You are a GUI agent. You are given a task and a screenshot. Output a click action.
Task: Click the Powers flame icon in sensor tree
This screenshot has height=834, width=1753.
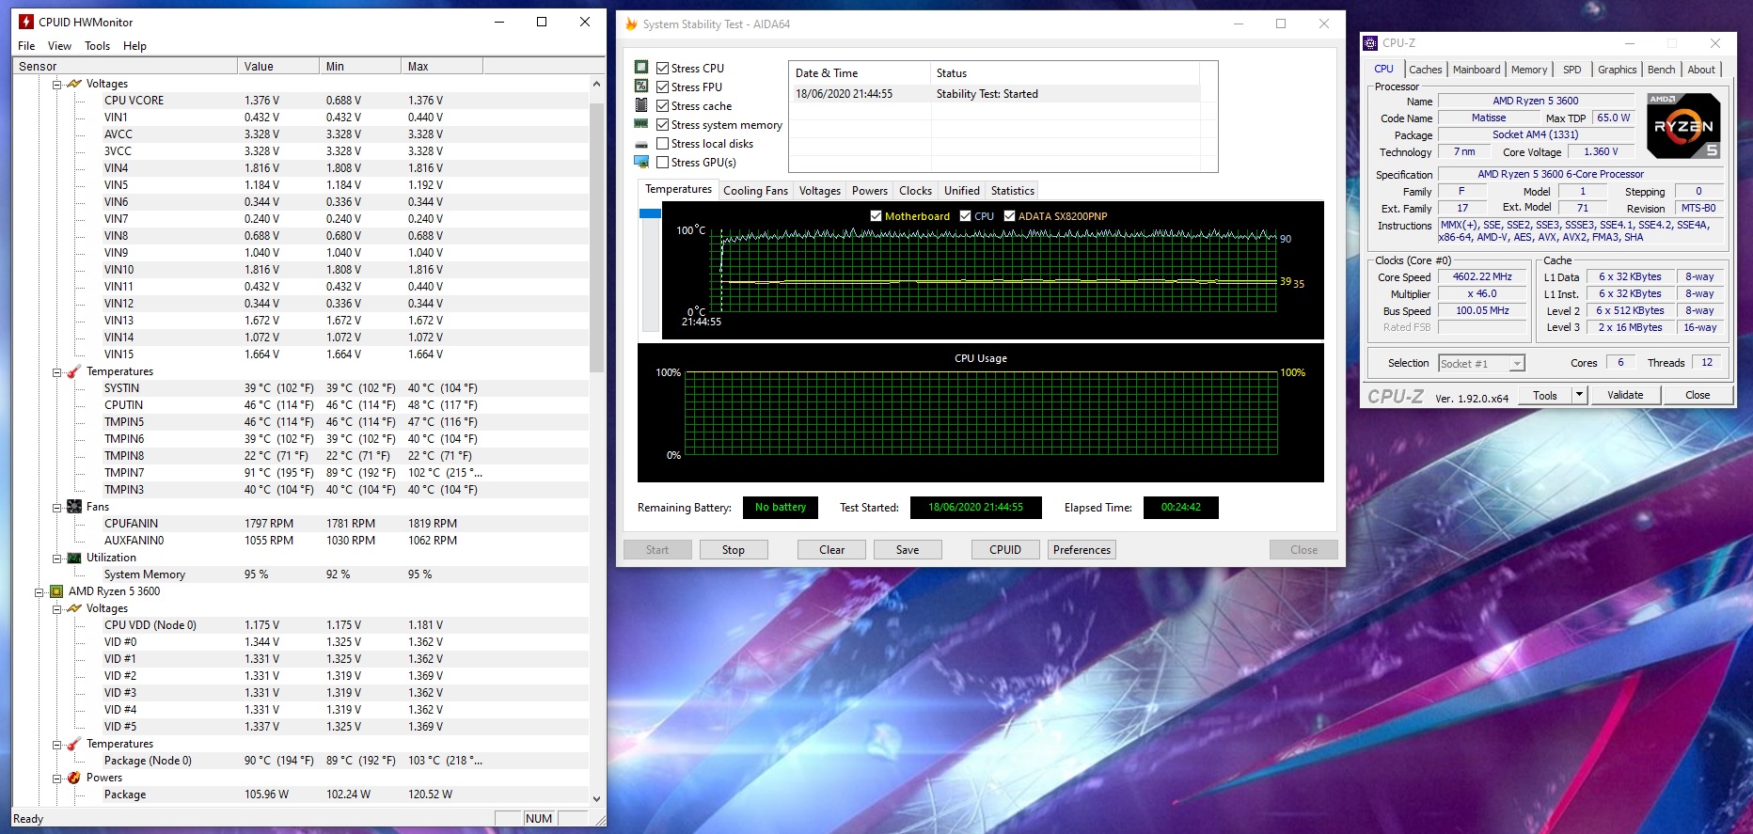coord(74,778)
